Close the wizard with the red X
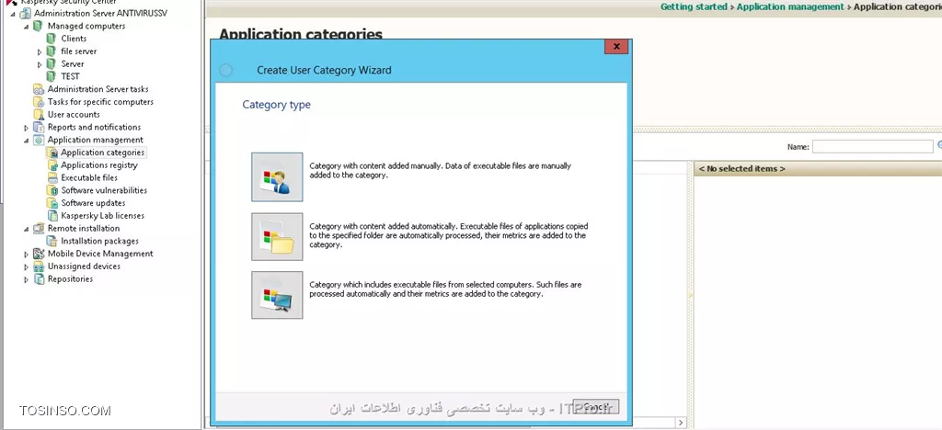 click(616, 46)
